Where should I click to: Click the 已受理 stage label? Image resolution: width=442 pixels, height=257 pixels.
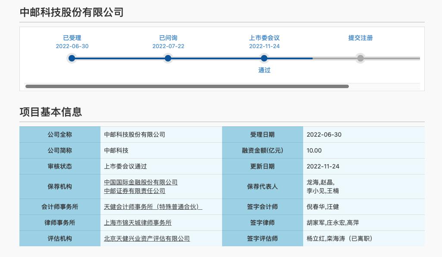tap(72, 38)
